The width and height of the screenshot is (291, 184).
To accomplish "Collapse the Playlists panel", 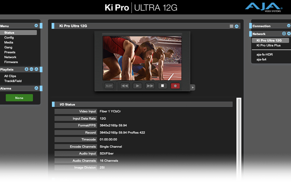I will [36, 69].
